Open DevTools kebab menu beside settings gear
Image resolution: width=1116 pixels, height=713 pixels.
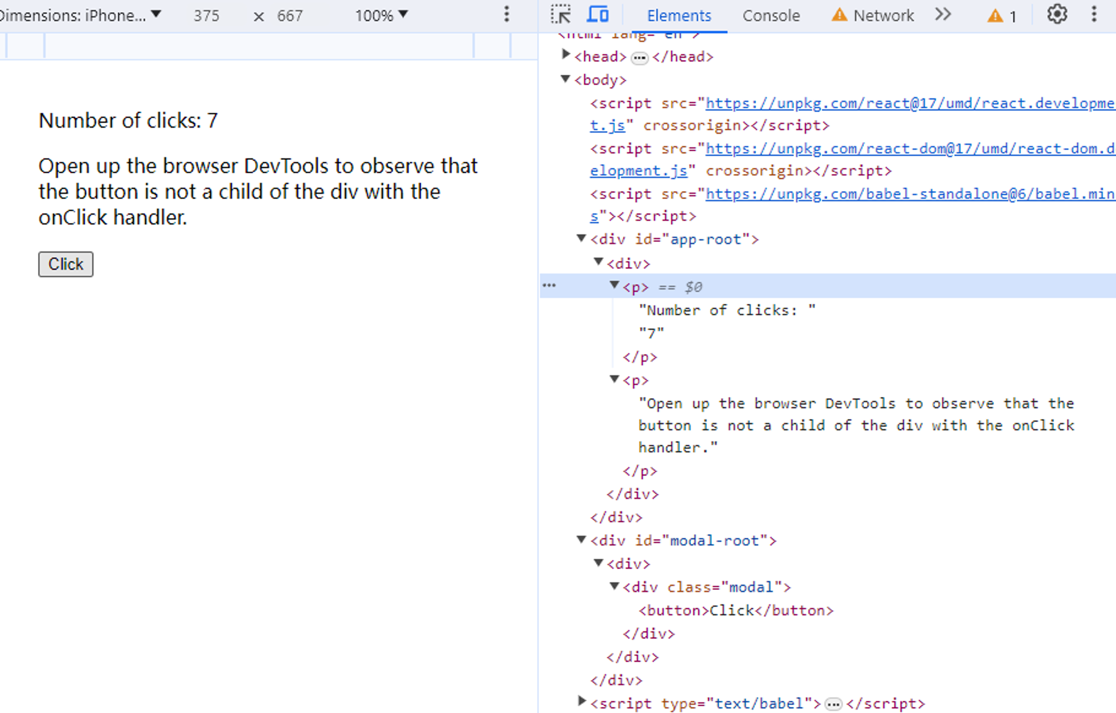1094,15
